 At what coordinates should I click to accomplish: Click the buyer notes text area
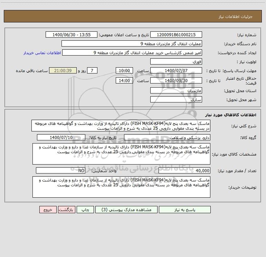(x=121, y=187)
